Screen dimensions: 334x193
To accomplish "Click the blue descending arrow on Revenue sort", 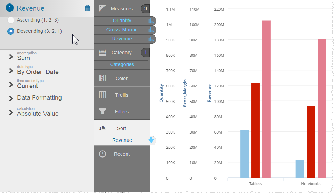I will click(151, 140).
